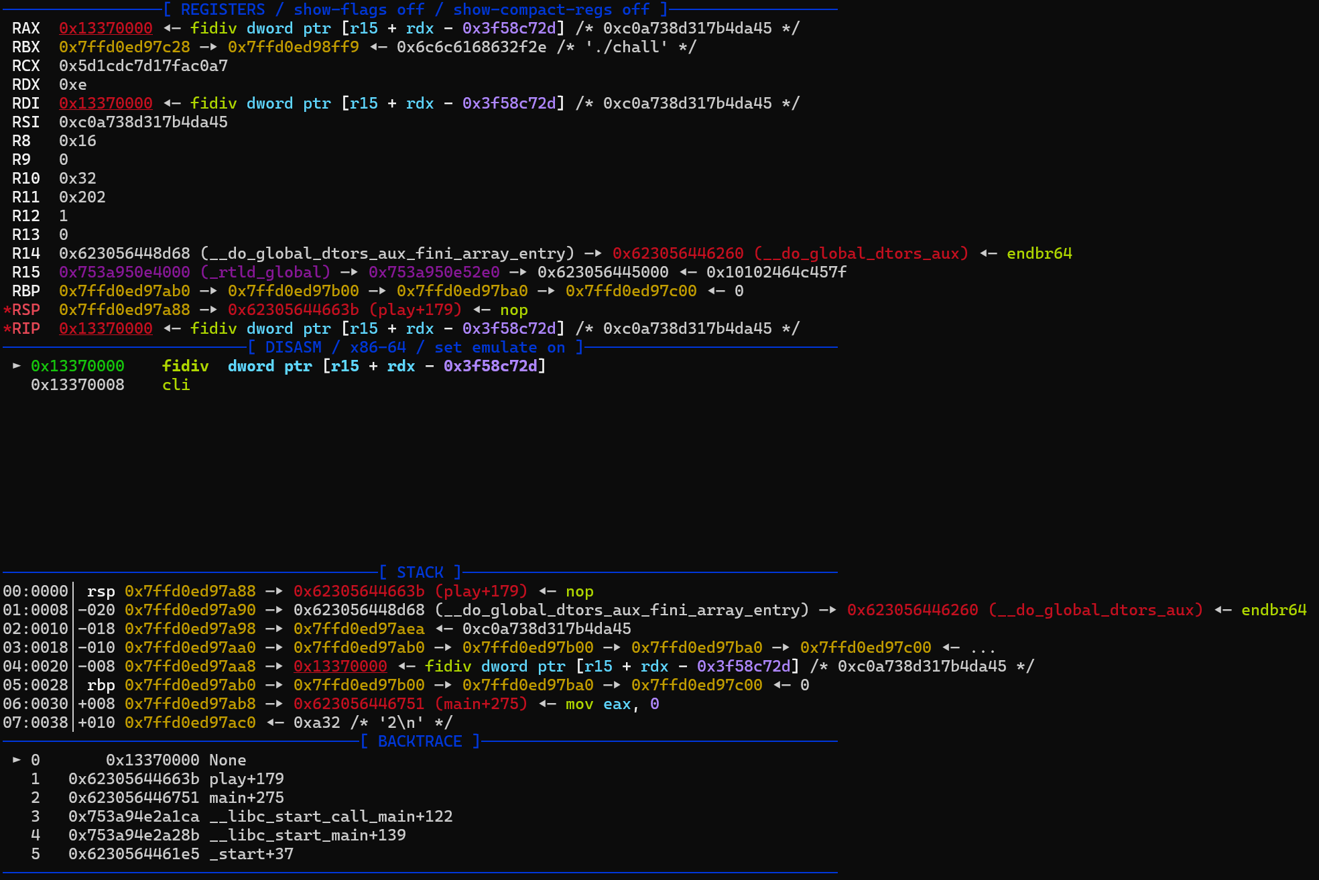Click the current instruction arrow in DISASM

pyautogui.click(x=17, y=366)
